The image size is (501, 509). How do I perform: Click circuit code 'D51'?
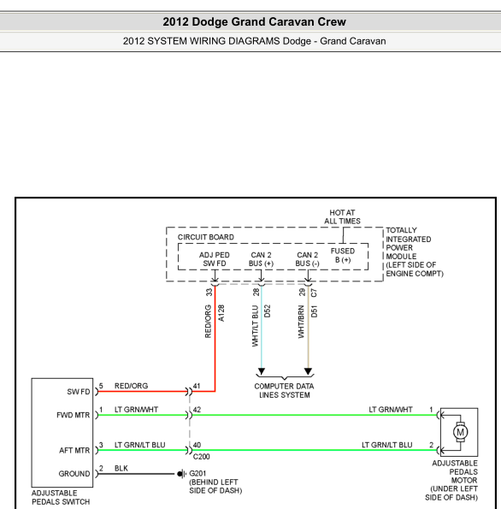[x=314, y=311]
